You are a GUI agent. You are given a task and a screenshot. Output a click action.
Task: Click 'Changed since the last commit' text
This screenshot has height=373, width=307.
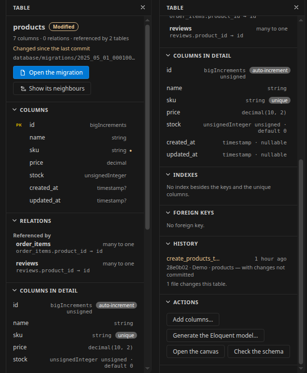tap(51, 48)
